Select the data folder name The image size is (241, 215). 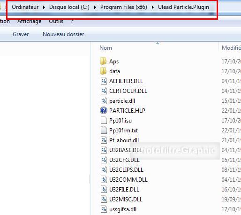click(114, 71)
